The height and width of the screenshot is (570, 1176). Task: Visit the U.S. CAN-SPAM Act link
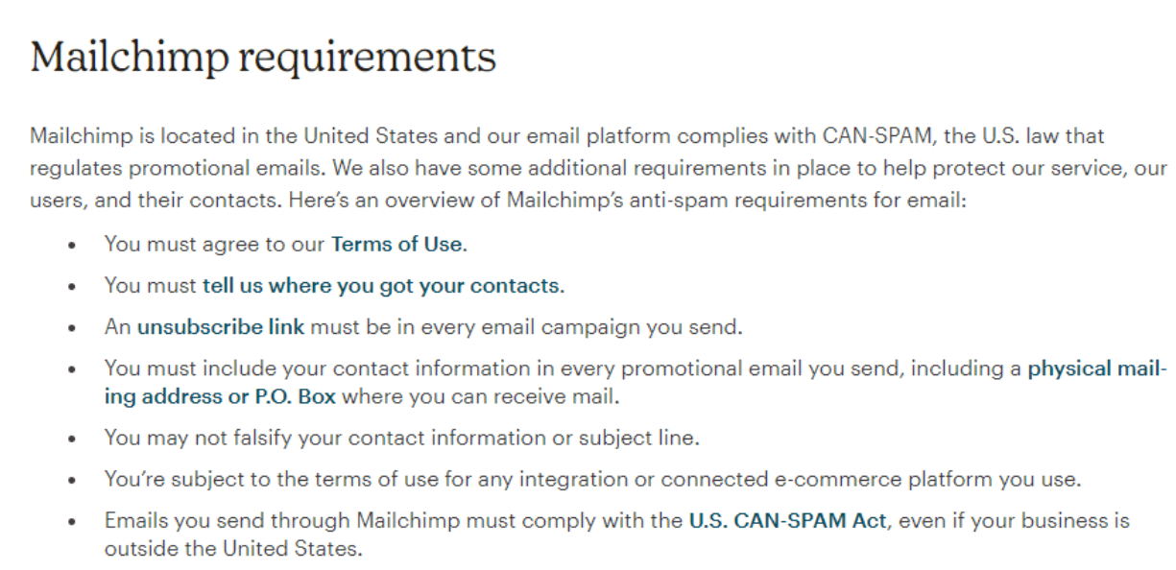point(787,522)
